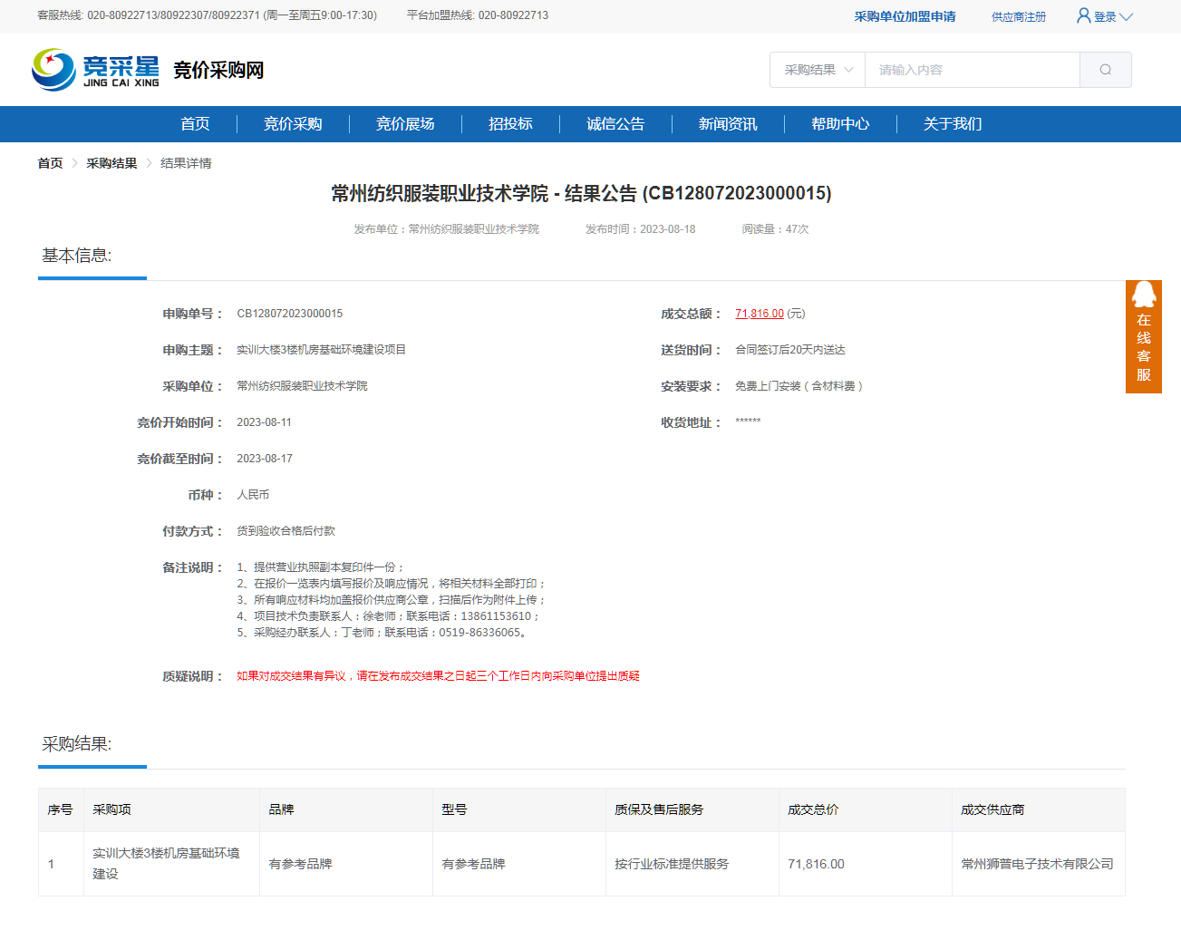The width and height of the screenshot is (1181, 930).
Task: Click the user login avatar icon
Action: pos(1083,15)
